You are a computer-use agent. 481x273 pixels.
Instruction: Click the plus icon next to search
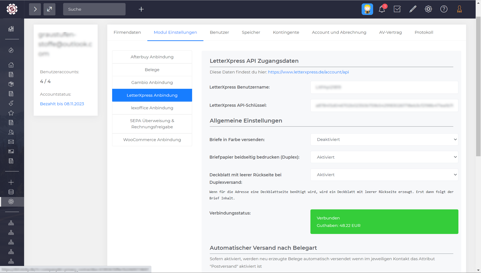(x=141, y=9)
